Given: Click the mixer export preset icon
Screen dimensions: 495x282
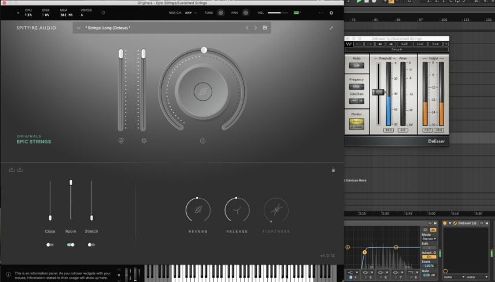Looking at the screenshot, I should pyautogui.click(x=20, y=170).
